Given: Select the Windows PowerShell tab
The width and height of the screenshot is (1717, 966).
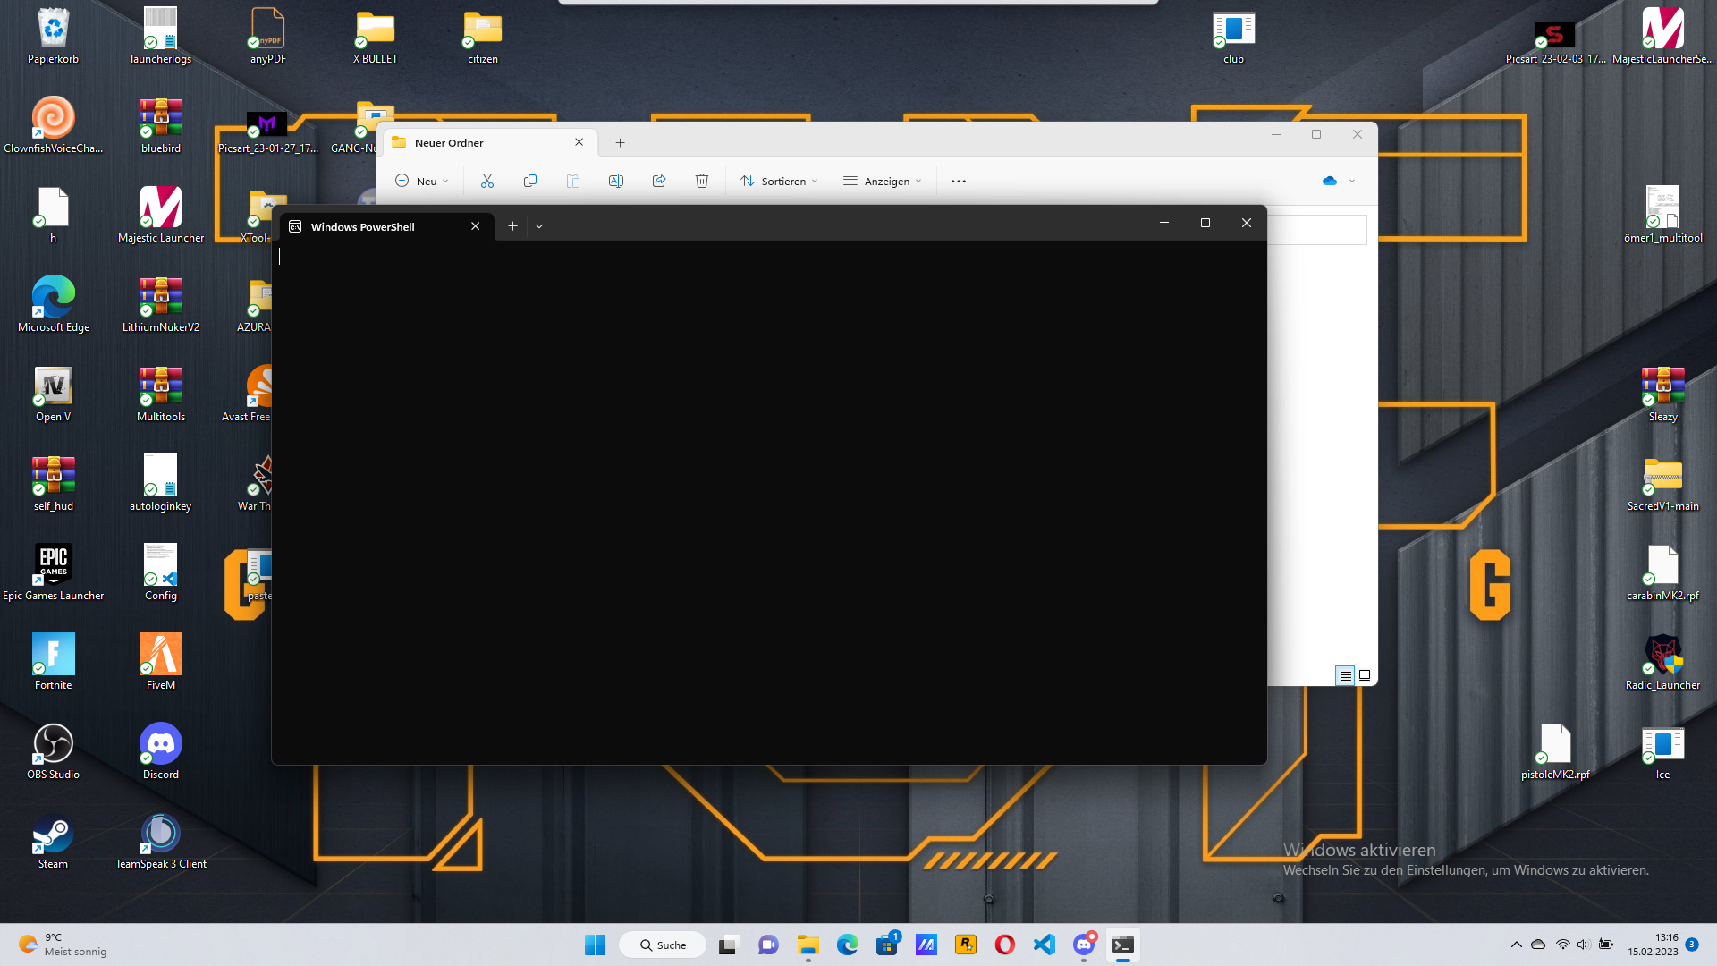Looking at the screenshot, I should [376, 226].
